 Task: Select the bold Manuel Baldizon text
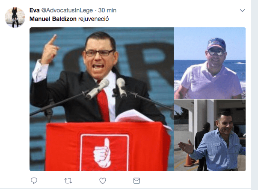point(53,19)
